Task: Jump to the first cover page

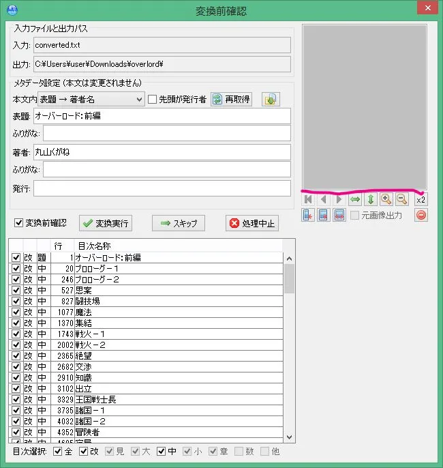Action: (x=308, y=199)
